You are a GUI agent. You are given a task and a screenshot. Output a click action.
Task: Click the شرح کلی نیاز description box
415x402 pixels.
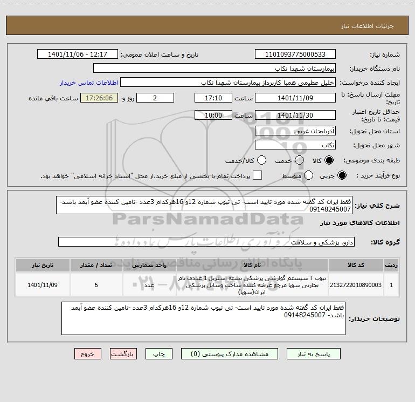[x=204, y=205]
